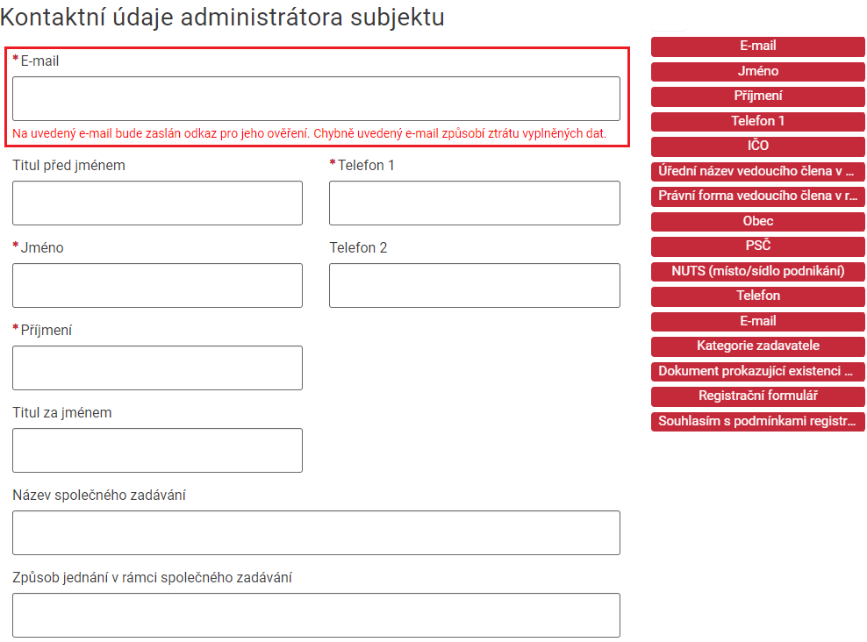Select the red PSČ button
Viewport: 867px width, 642px height.
(x=757, y=246)
